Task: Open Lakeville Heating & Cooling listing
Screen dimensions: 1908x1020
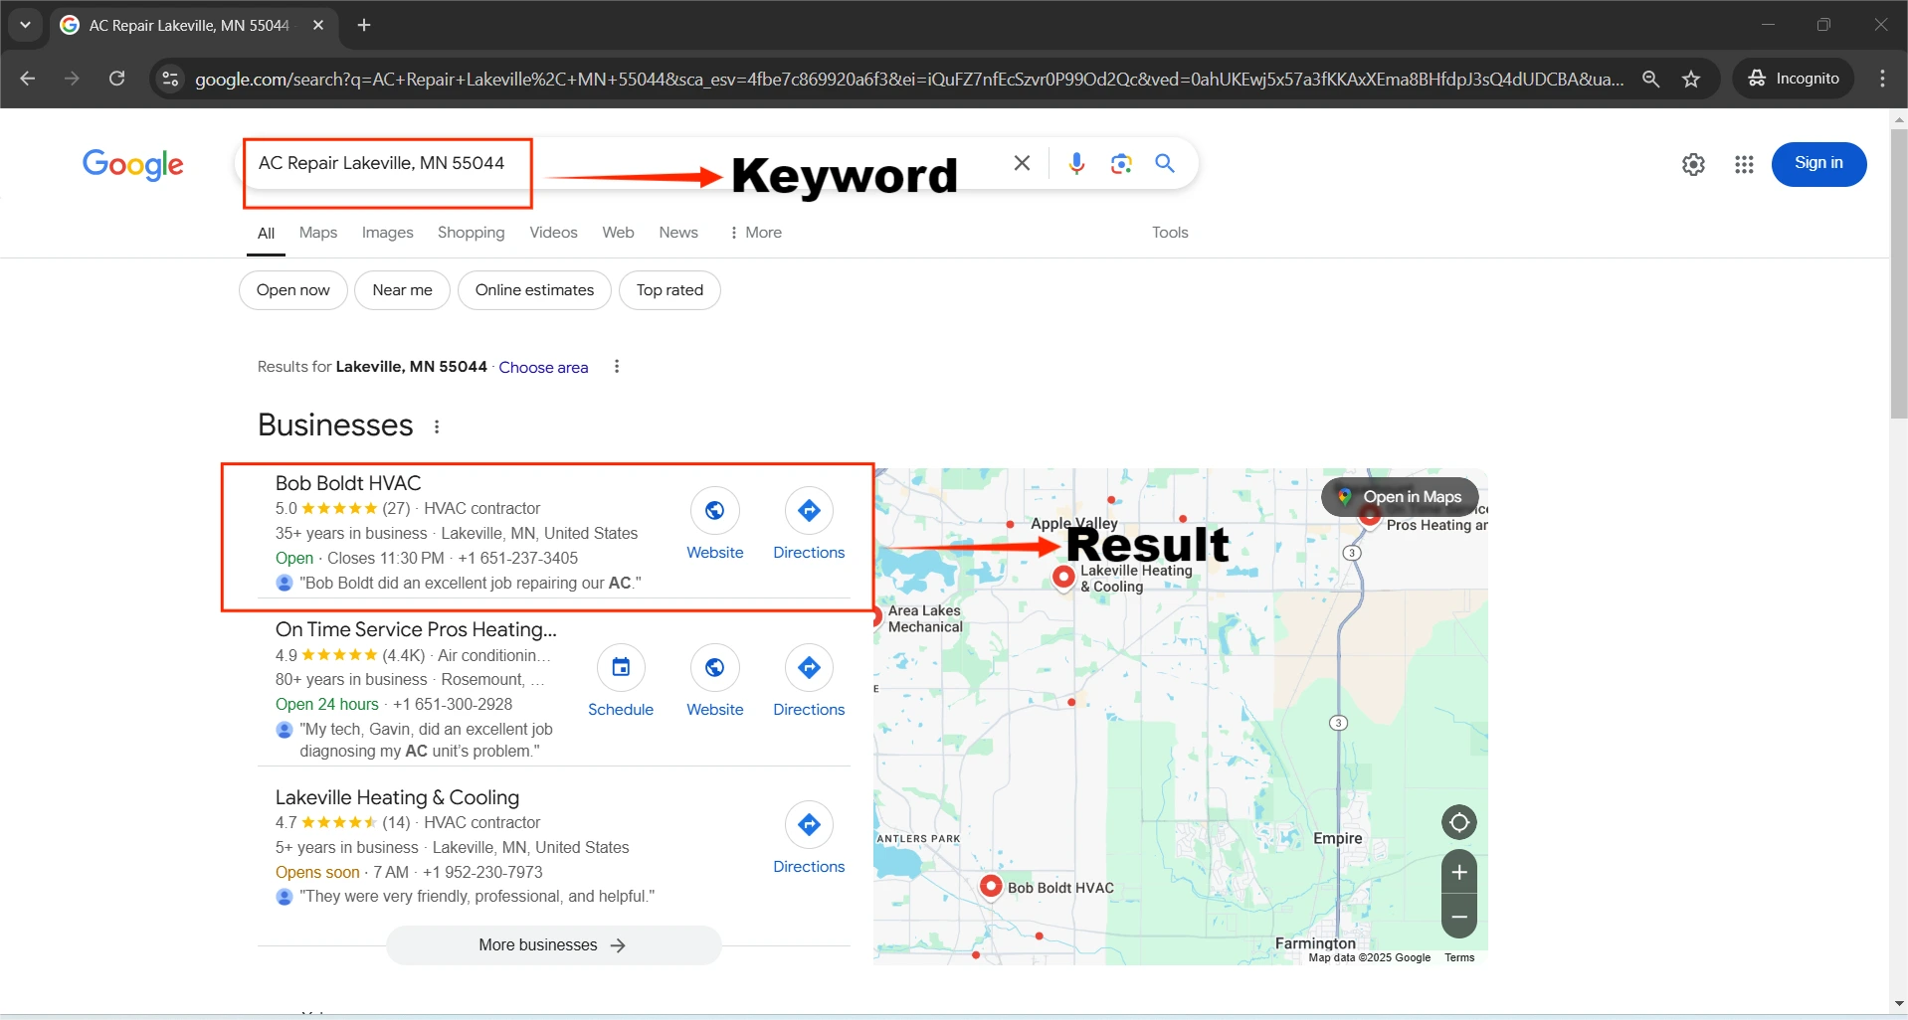Action: [397, 797]
